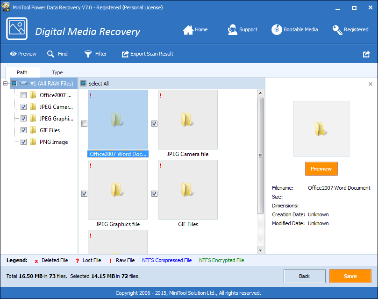Check the Office2007 tree checkbox
378x299 pixels.
24,95
